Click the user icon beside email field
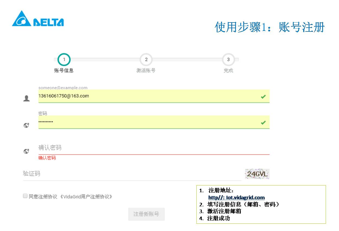Viewport: 339px width, 231px height. click(26, 98)
